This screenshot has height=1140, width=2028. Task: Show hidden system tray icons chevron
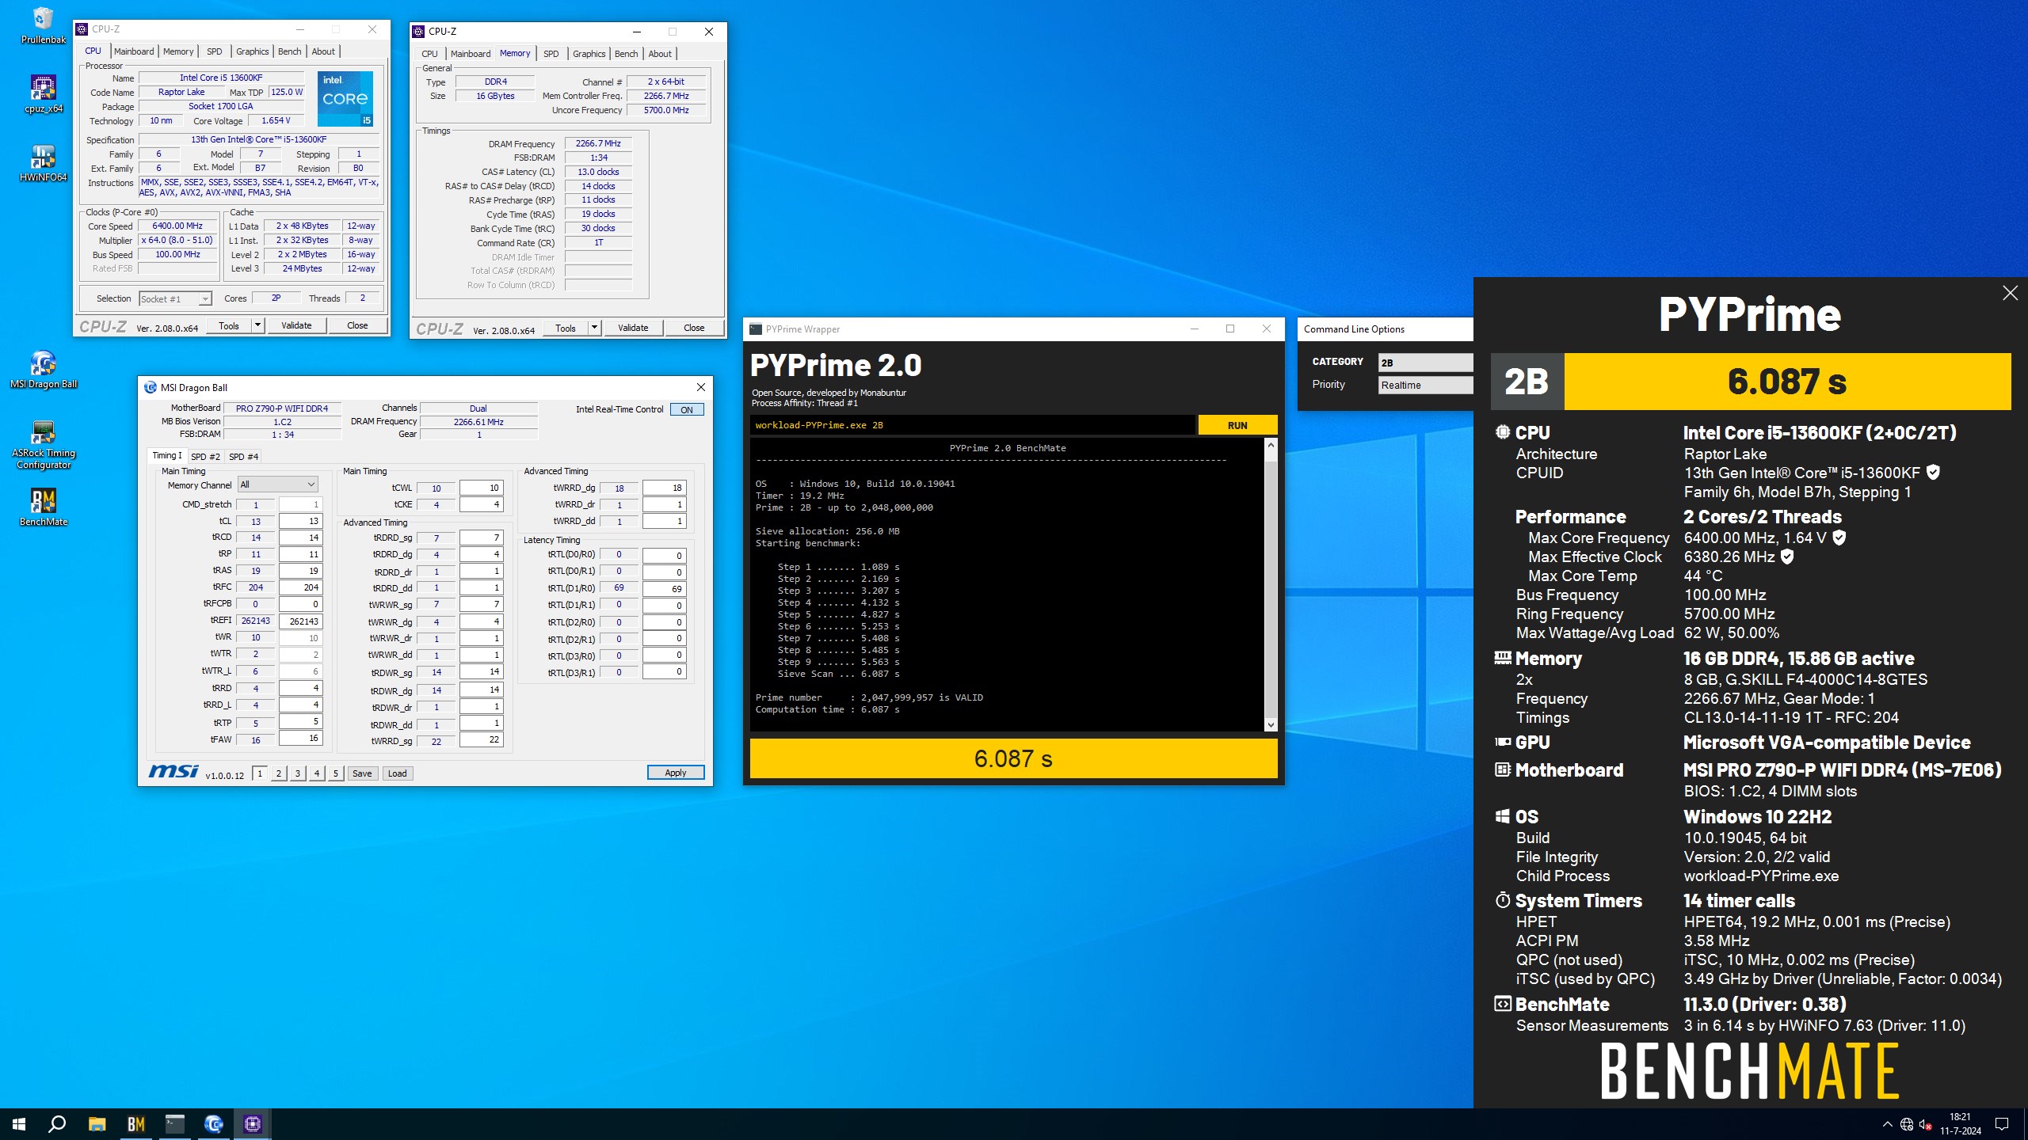click(1887, 1124)
